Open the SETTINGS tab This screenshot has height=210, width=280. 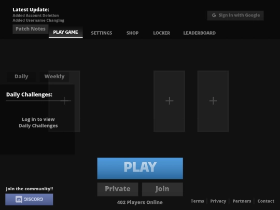pos(102,33)
